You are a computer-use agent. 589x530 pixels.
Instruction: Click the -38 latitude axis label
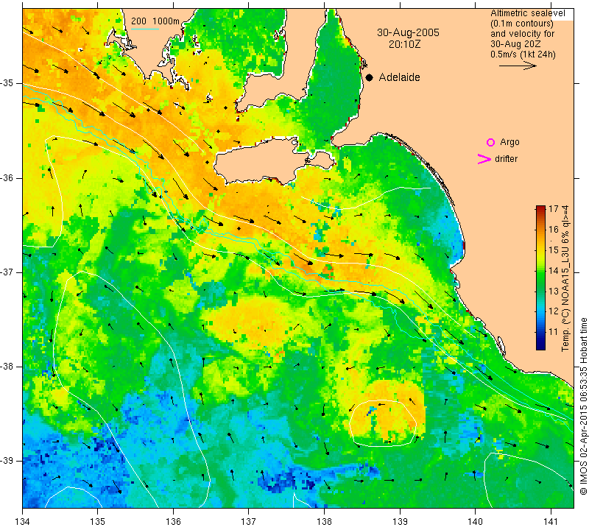coord(7,367)
